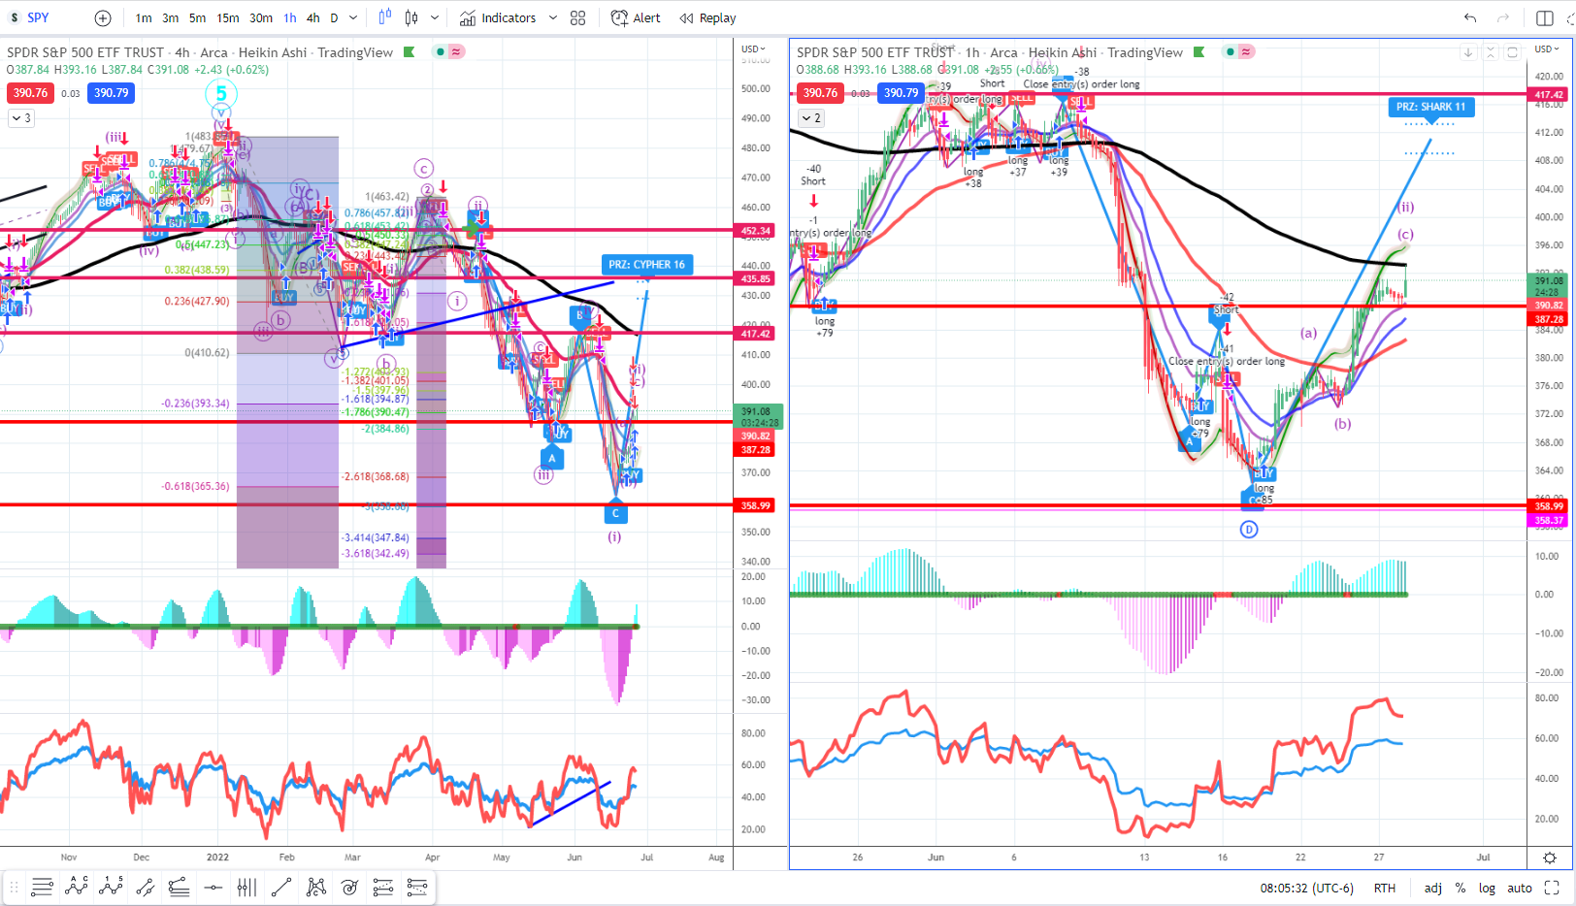Image resolution: width=1576 pixels, height=906 pixels.
Task: Click the green flag icon in the 1h chart title
Action: [x=1199, y=52]
